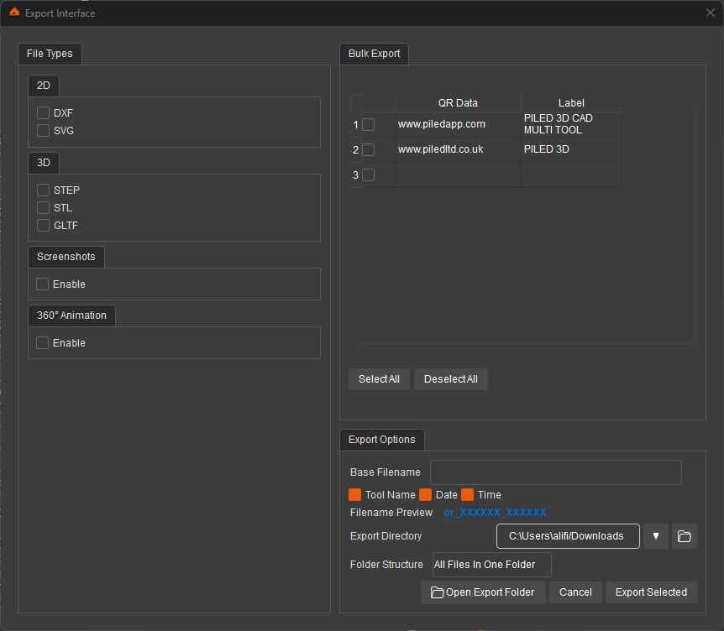Select row 1 checkbox for www.piledapp.com

click(369, 125)
